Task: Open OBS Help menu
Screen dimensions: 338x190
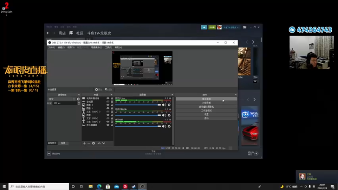Action: pyautogui.click(x=118, y=47)
